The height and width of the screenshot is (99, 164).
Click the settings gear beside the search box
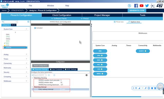28,22
